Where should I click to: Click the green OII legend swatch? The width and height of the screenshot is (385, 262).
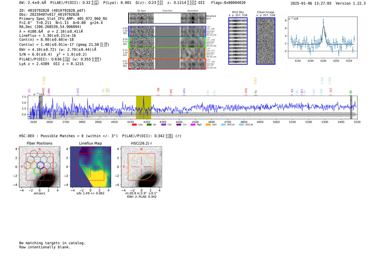tap(149, 125)
